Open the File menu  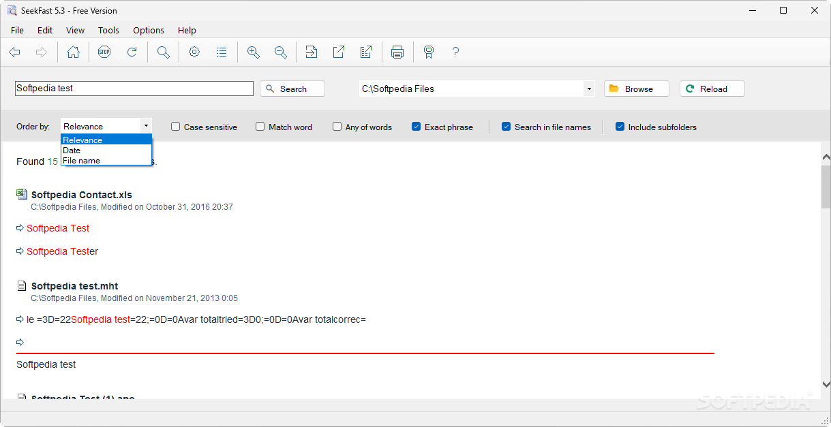(x=17, y=30)
